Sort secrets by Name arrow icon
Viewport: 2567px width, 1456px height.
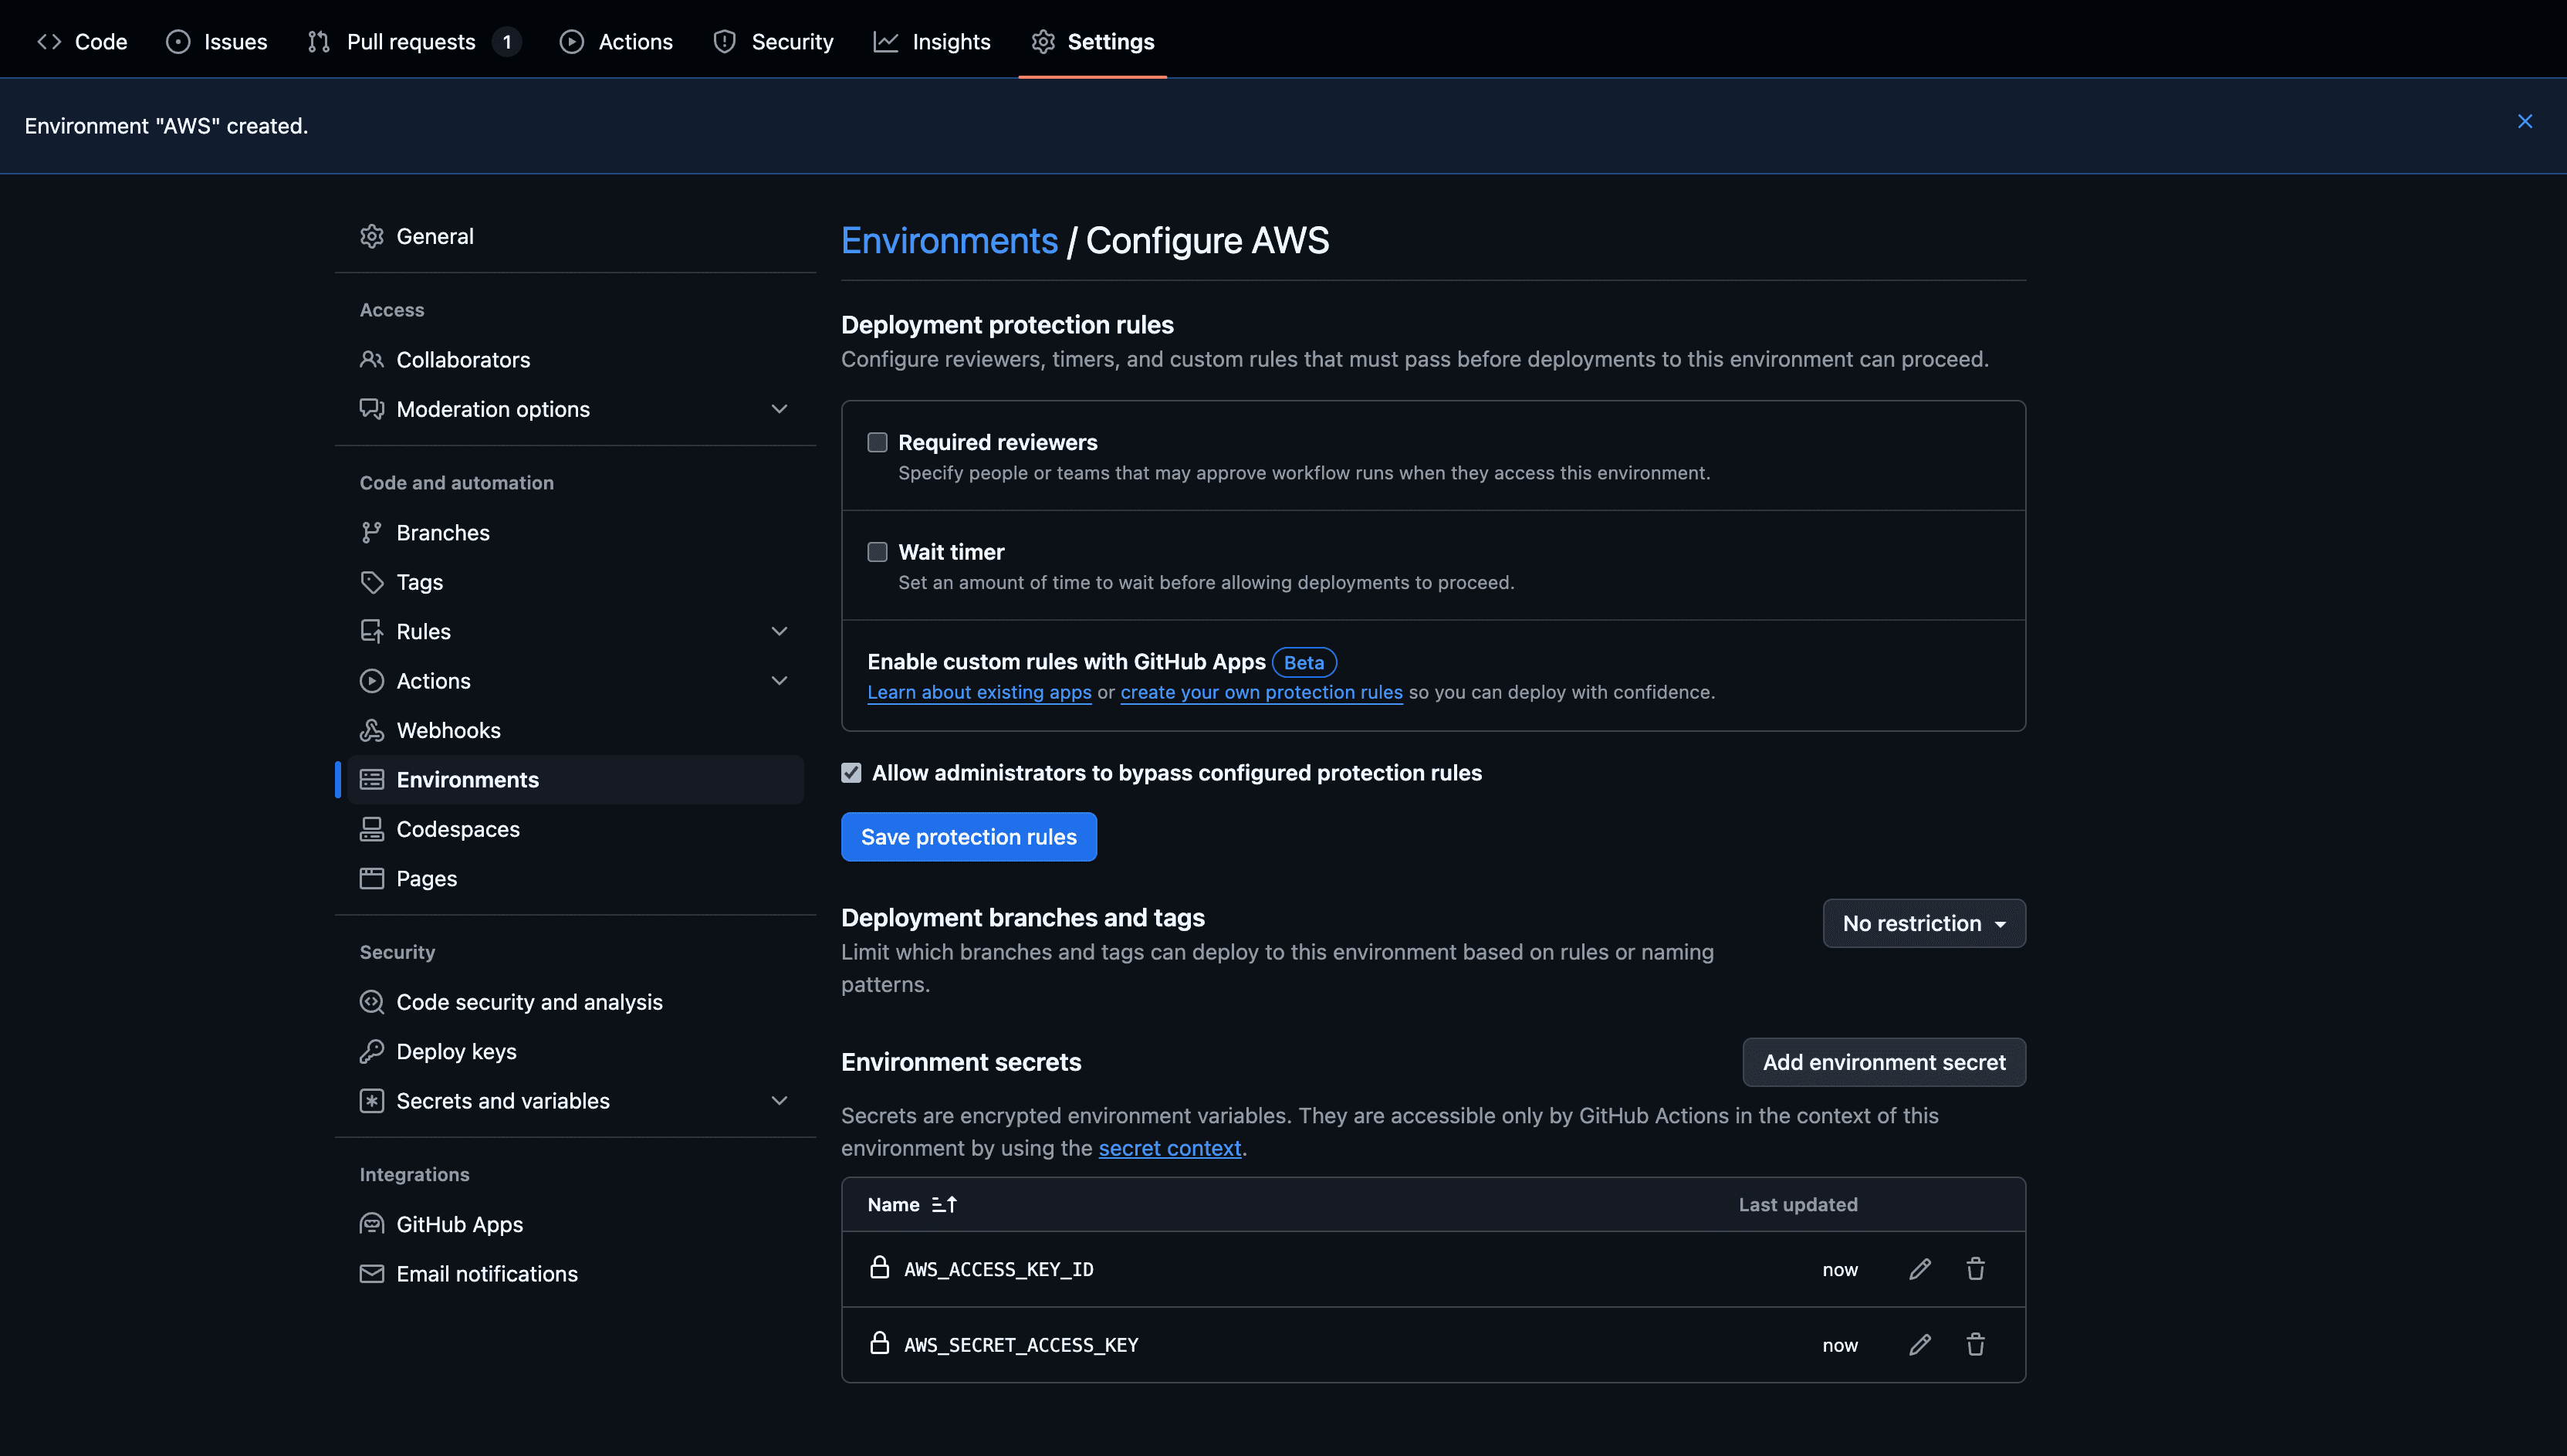point(944,1204)
